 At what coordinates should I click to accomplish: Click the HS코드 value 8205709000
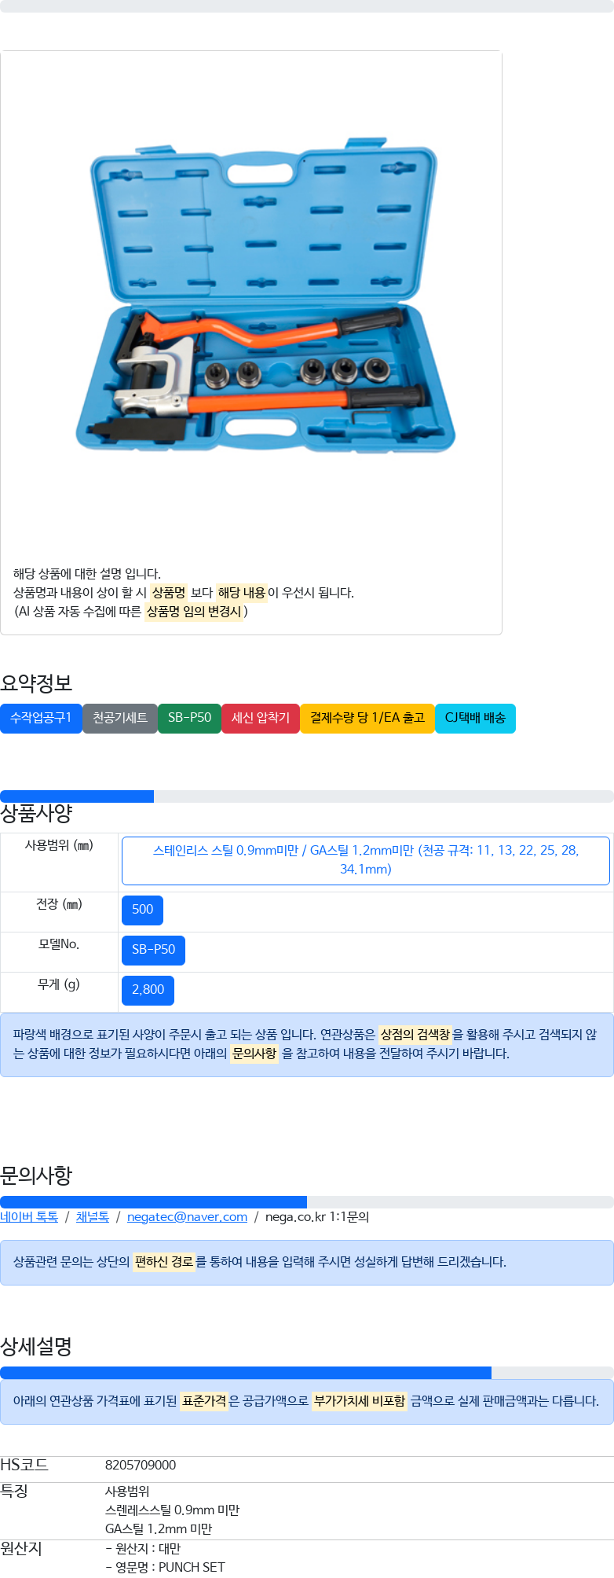tap(141, 1466)
